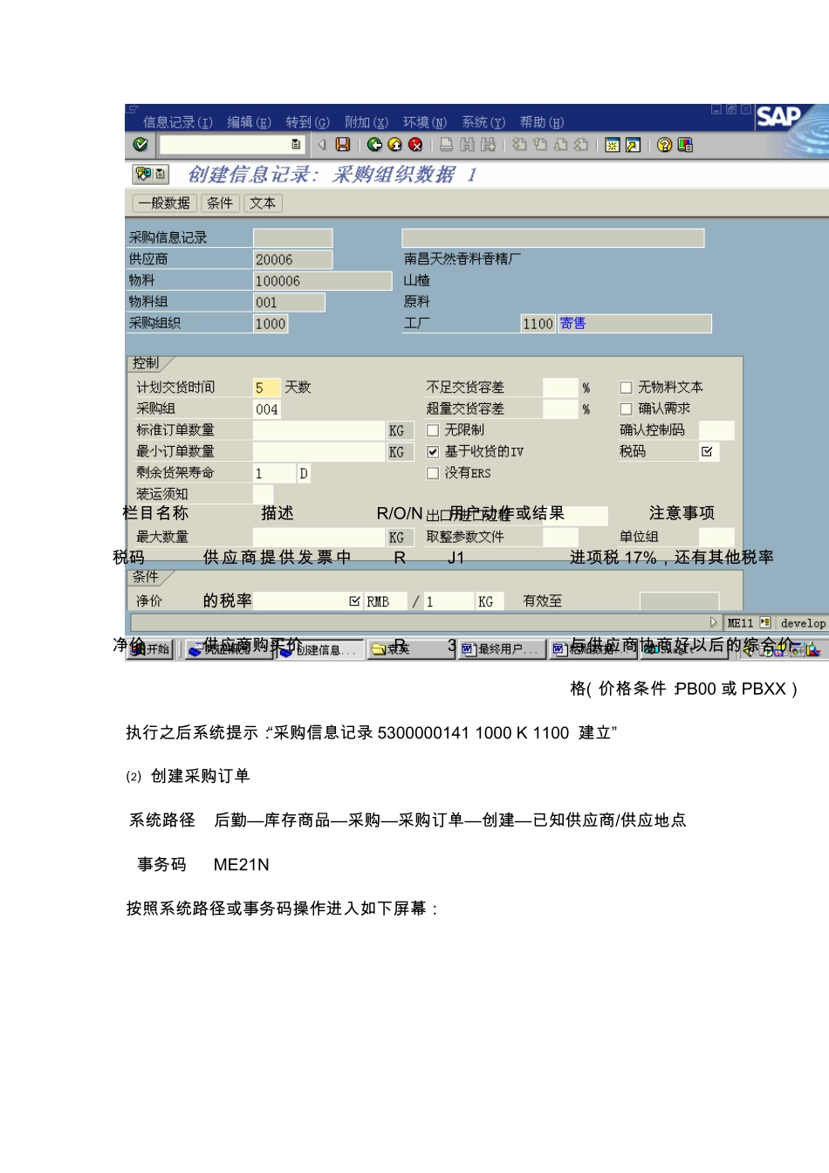Open the 编辑(E) menu
This screenshot has width=829, height=1173.
coord(250,122)
